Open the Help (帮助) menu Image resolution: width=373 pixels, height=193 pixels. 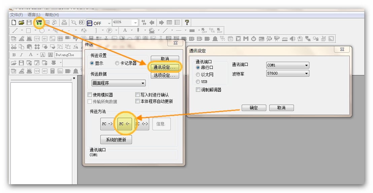(x=52, y=15)
